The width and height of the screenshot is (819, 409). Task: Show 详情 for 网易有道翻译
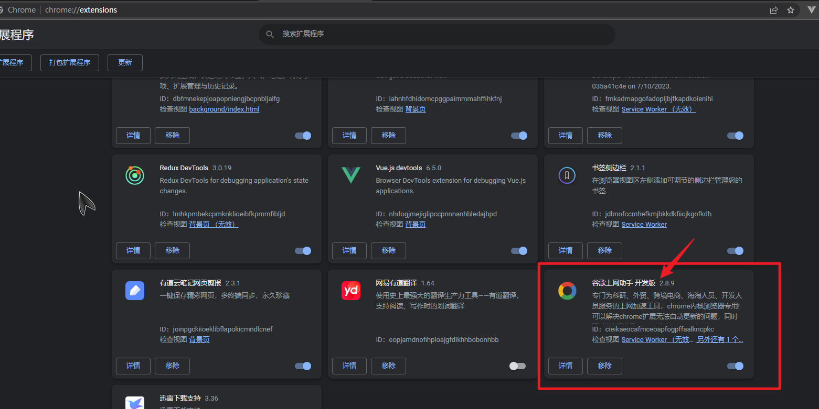tap(349, 366)
